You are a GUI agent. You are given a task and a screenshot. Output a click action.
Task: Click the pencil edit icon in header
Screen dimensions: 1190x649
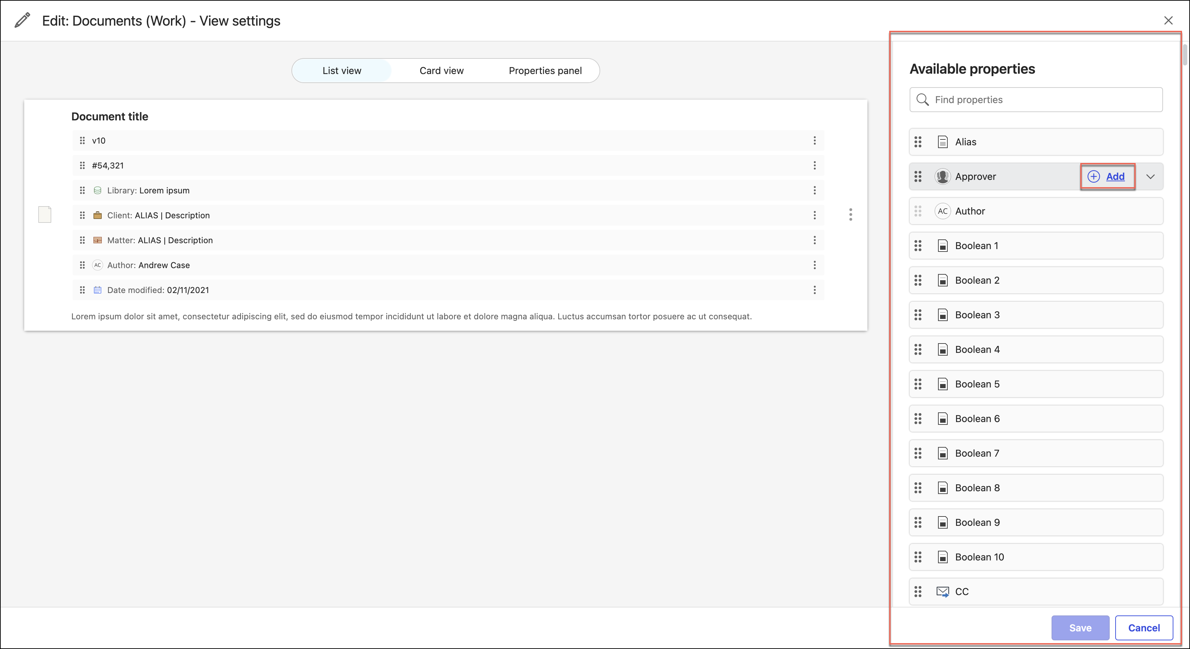tap(22, 20)
